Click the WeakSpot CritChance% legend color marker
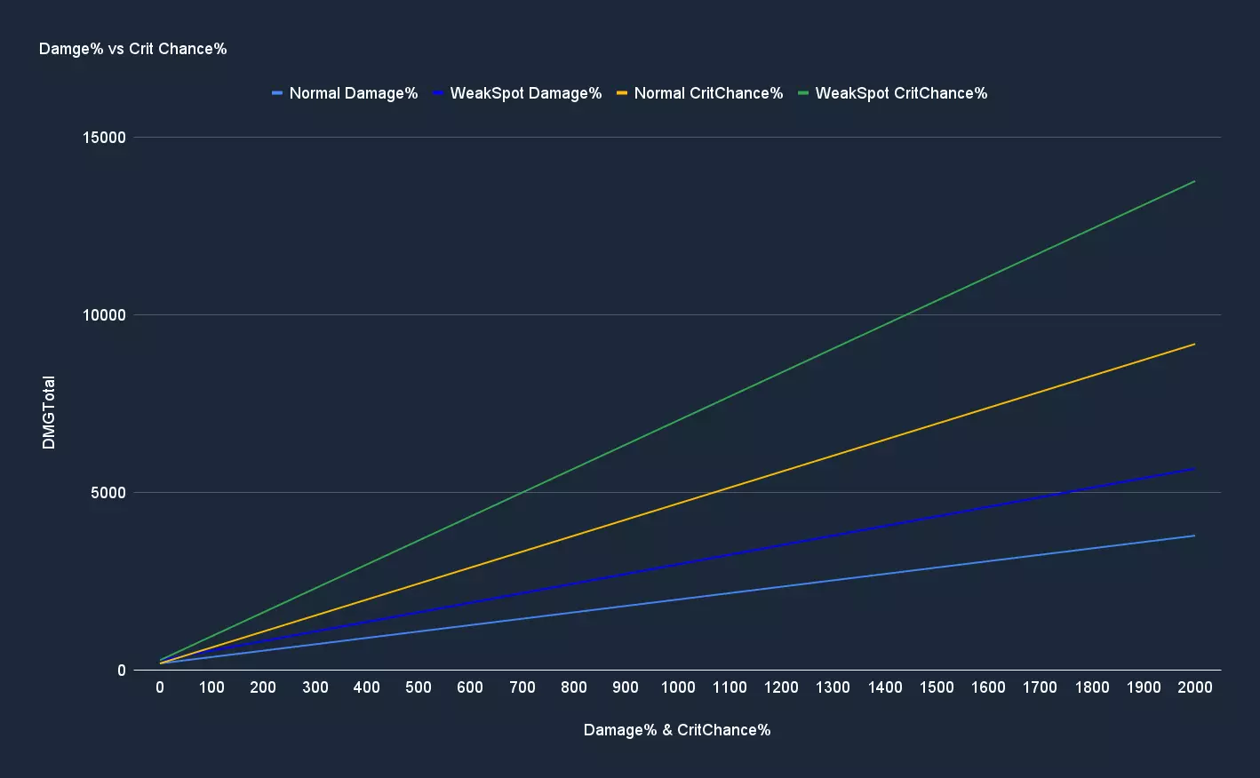Screen dimensions: 1260x778 [x=803, y=93]
